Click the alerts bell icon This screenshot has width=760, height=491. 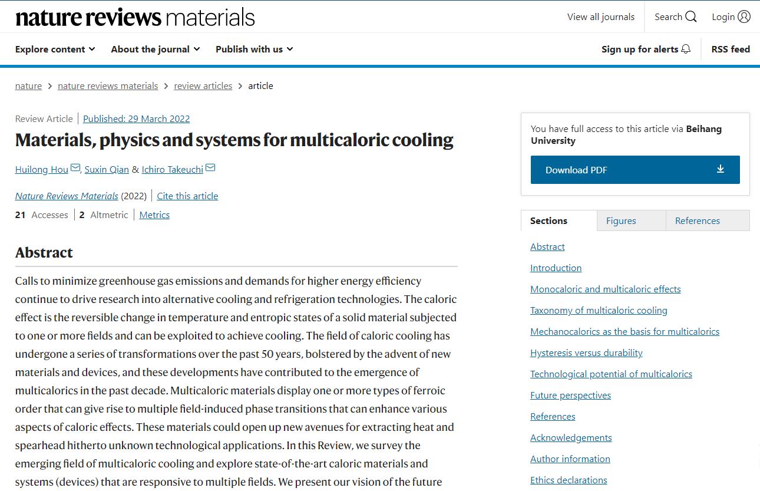[x=686, y=49]
